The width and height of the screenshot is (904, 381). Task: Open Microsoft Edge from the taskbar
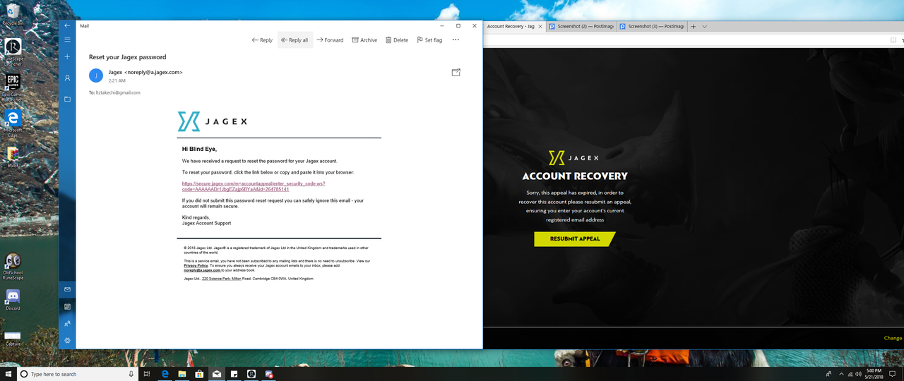click(165, 374)
